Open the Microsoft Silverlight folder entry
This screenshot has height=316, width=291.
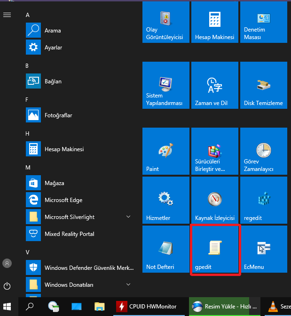point(80,217)
